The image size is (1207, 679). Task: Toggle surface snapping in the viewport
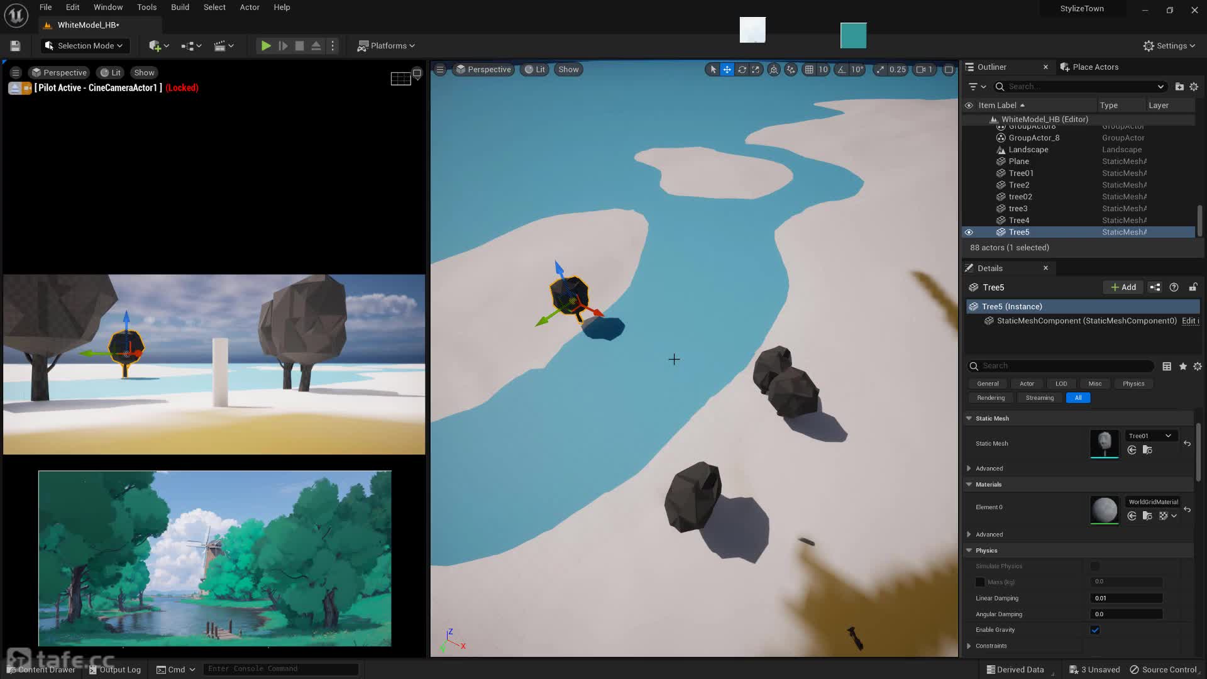(791, 70)
